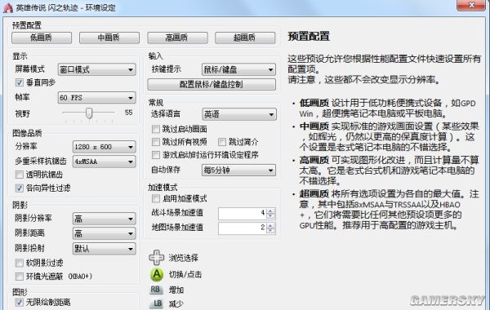The image size is (490, 310).
Task: Open the 选择语言 dropdown
Action: pos(239,114)
